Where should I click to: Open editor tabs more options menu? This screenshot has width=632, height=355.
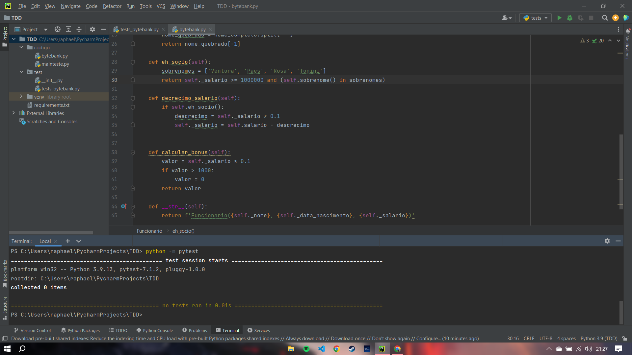click(x=618, y=29)
